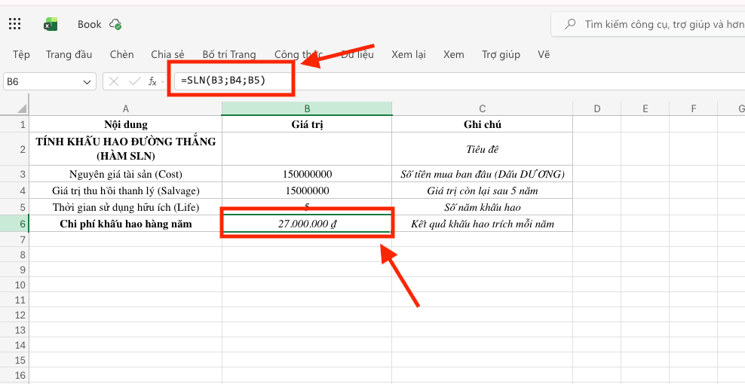
Task: Switch to Chèn tab
Action: [x=121, y=54]
